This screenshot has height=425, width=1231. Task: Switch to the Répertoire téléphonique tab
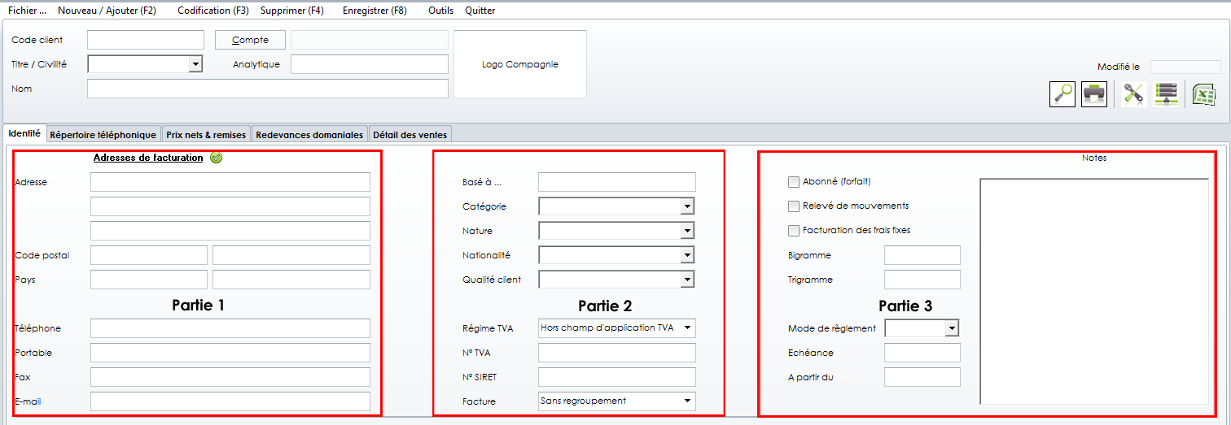pyautogui.click(x=103, y=135)
